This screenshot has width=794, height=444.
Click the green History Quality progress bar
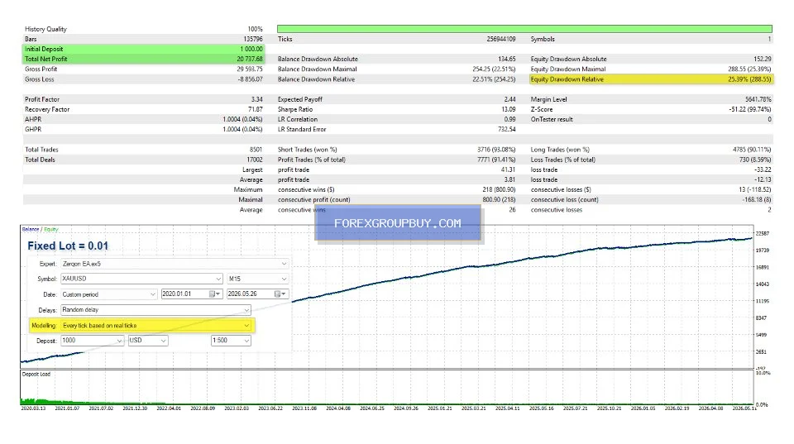[524, 29]
